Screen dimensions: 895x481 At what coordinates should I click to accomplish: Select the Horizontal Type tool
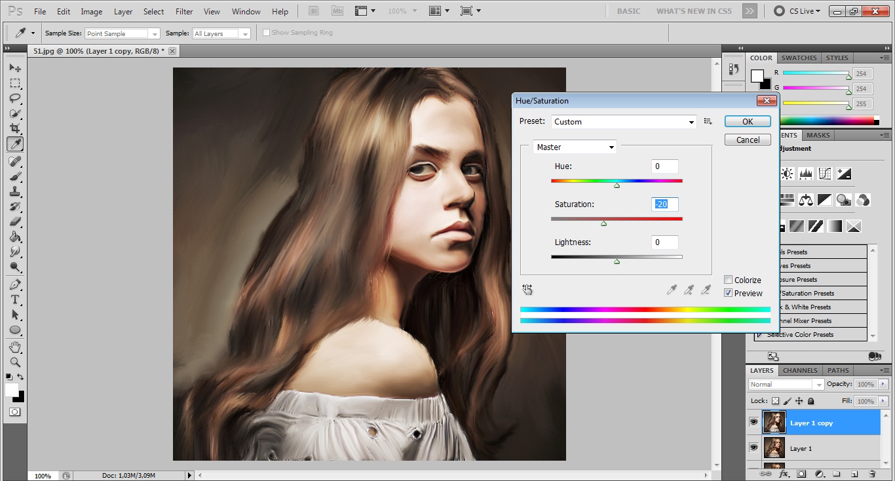coord(15,299)
